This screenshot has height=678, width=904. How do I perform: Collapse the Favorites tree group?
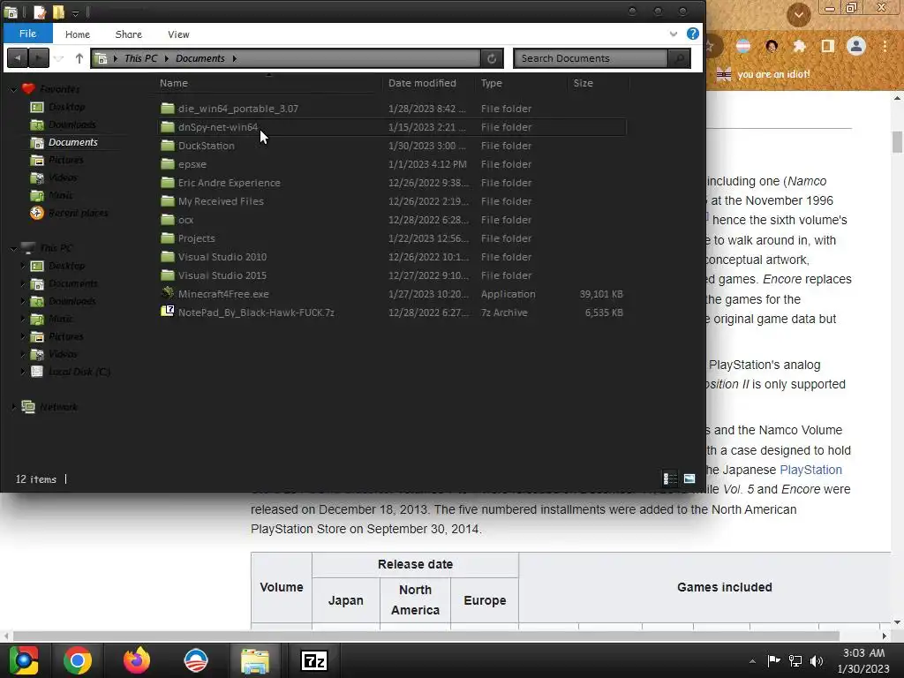(13, 89)
